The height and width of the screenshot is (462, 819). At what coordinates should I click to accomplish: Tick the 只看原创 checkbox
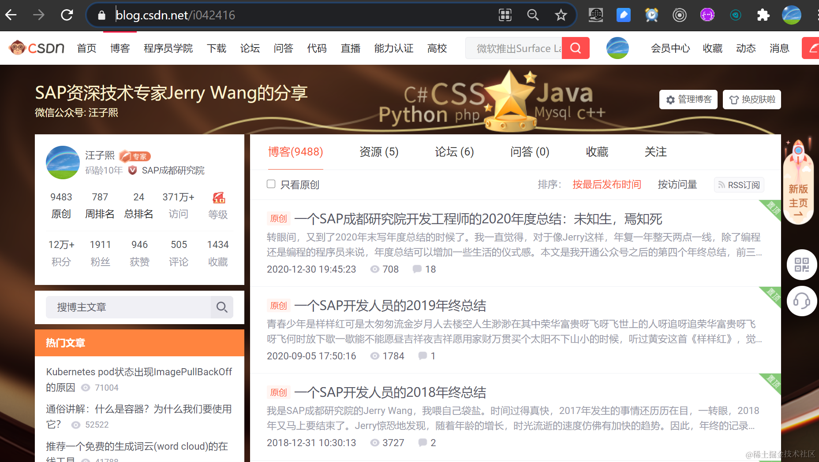tap(271, 184)
